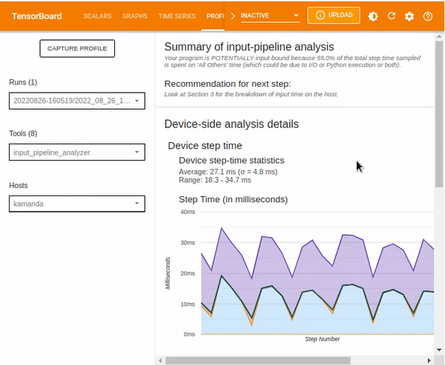445x365 pixels.
Task: Reload TensorBoard data with refresh icon
Action: (x=392, y=16)
